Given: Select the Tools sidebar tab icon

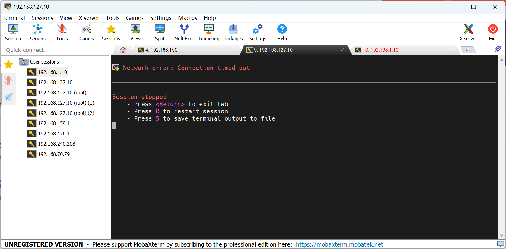Looking at the screenshot, I should tap(8, 80).
